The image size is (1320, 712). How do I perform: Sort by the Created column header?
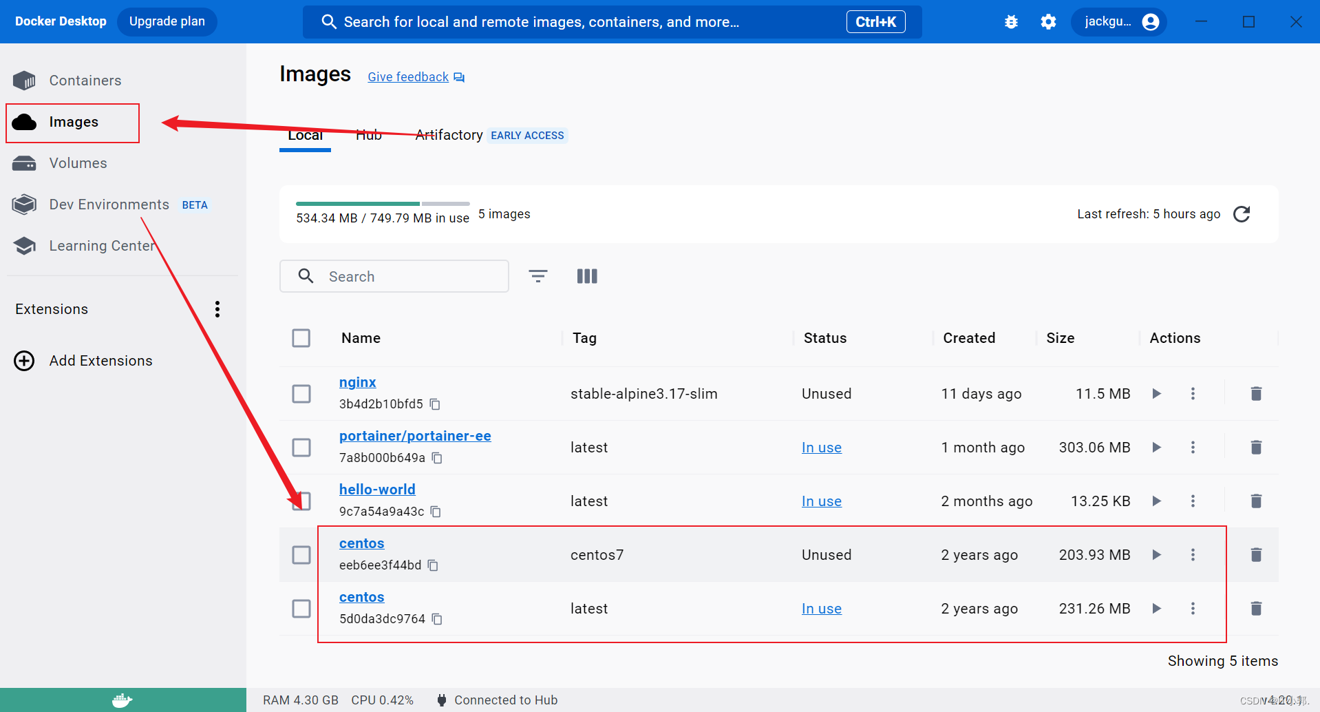969,338
